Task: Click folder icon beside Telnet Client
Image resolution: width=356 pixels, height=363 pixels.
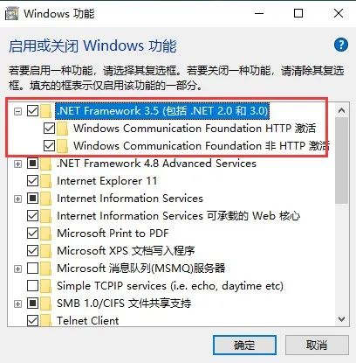Action: coord(46,321)
